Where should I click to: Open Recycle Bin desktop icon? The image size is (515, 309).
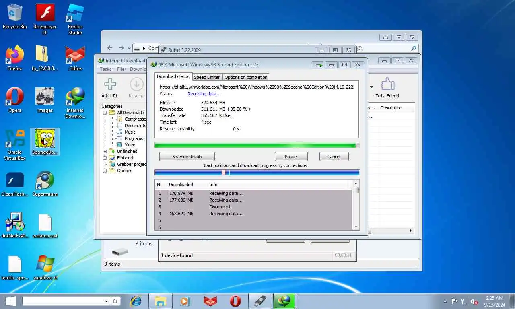pyautogui.click(x=15, y=16)
